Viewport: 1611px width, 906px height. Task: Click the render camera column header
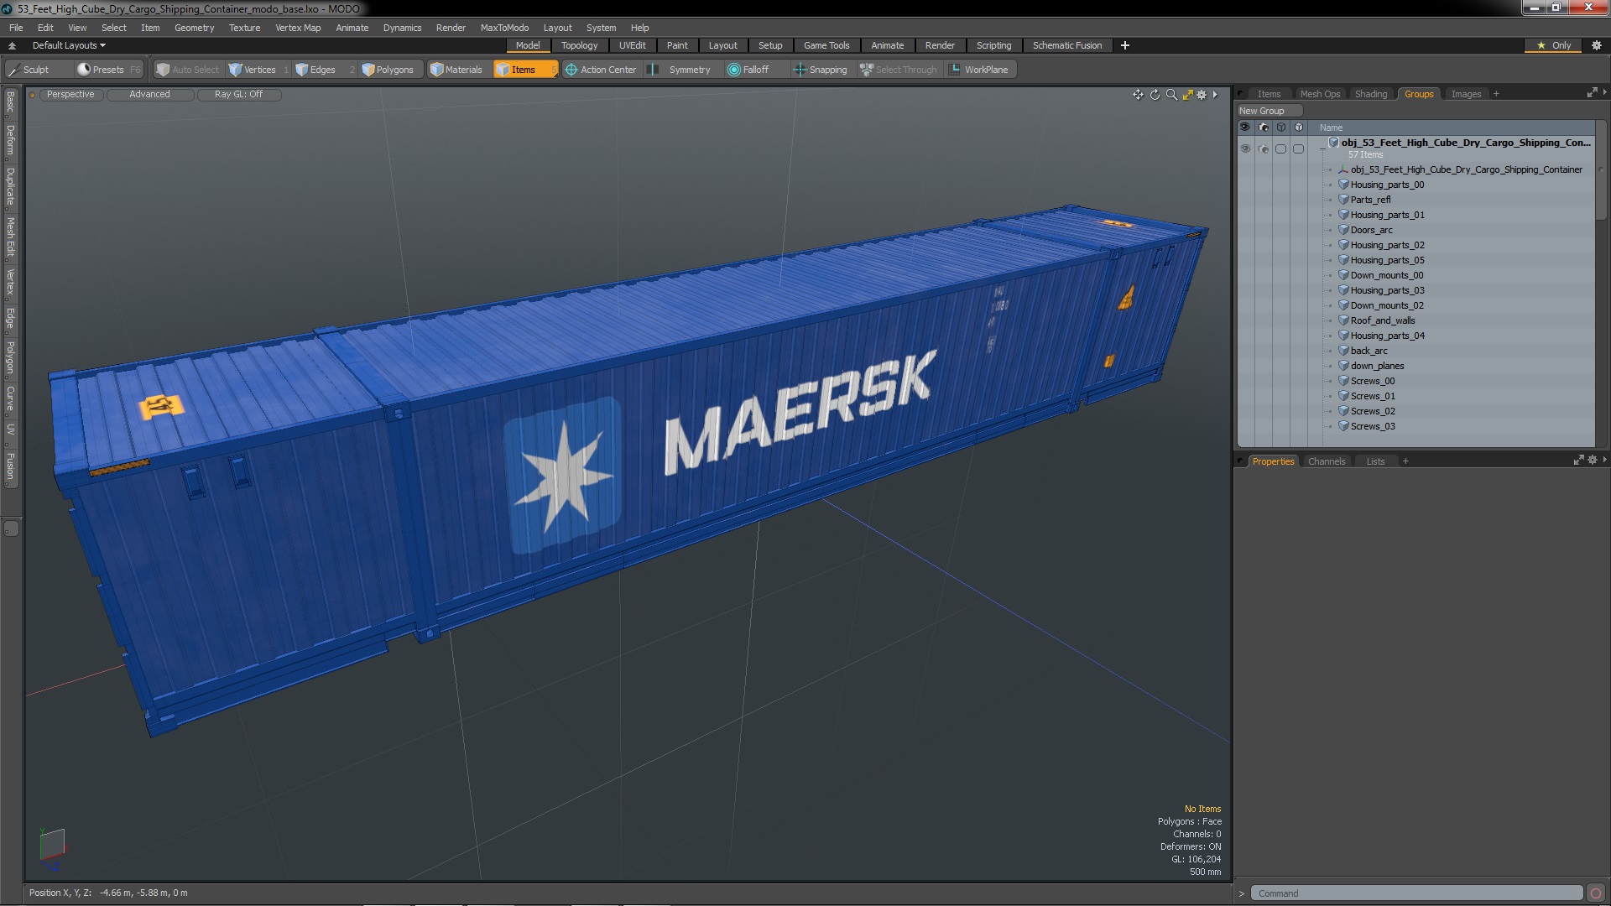pyautogui.click(x=1264, y=128)
